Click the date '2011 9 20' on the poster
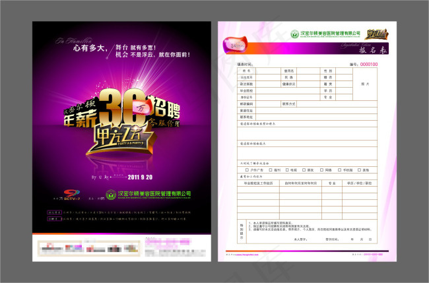Image resolution: width=429 pixels, height=283 pixels. pyautogui.click(x=140, y=177)
